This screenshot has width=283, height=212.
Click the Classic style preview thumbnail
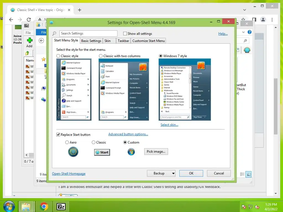pos(74,90)
